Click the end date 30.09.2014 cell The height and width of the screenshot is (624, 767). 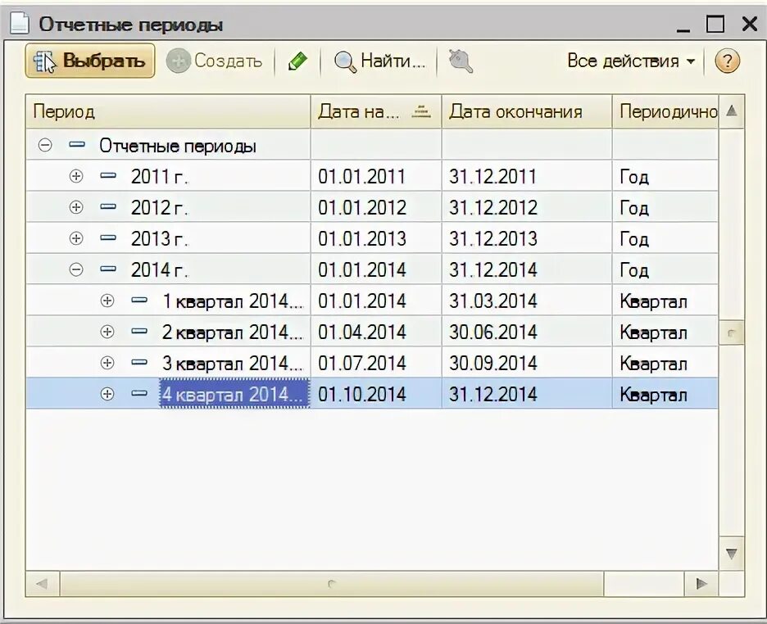pyautogui.click(x=527, y=363)
